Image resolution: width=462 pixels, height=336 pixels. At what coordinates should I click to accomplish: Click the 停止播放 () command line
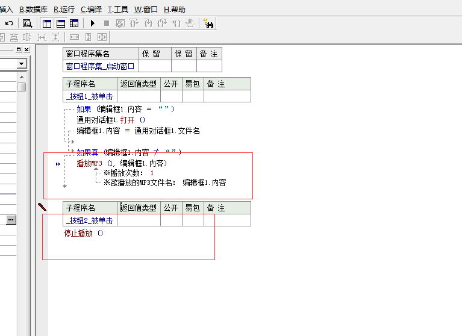(83, 233)
